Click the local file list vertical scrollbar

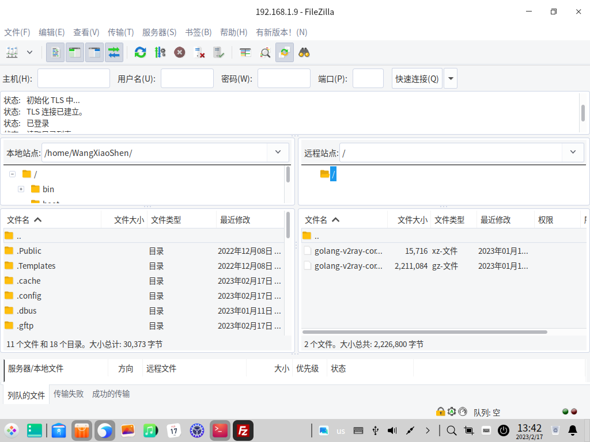tap(288, 225)
